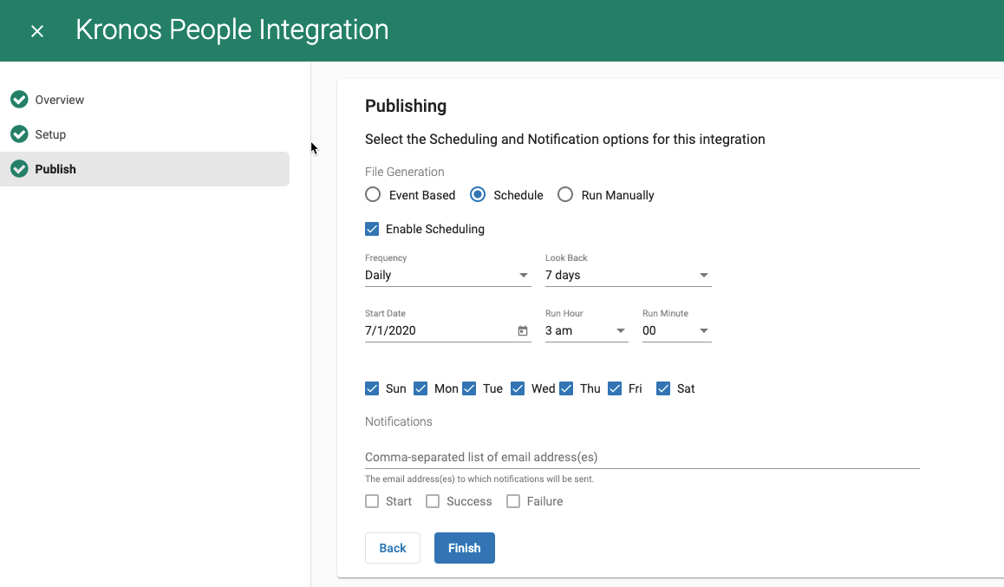This screenshot has width=1004, height=587.
Task: Select the Schedule radio option
Action: pyautogui.click(x=478, y=194)
